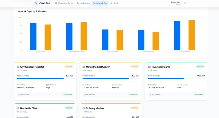Click the High lab queue value
Image resolution: width=219 pixels, height=118 pixels.
pos(48,88)
